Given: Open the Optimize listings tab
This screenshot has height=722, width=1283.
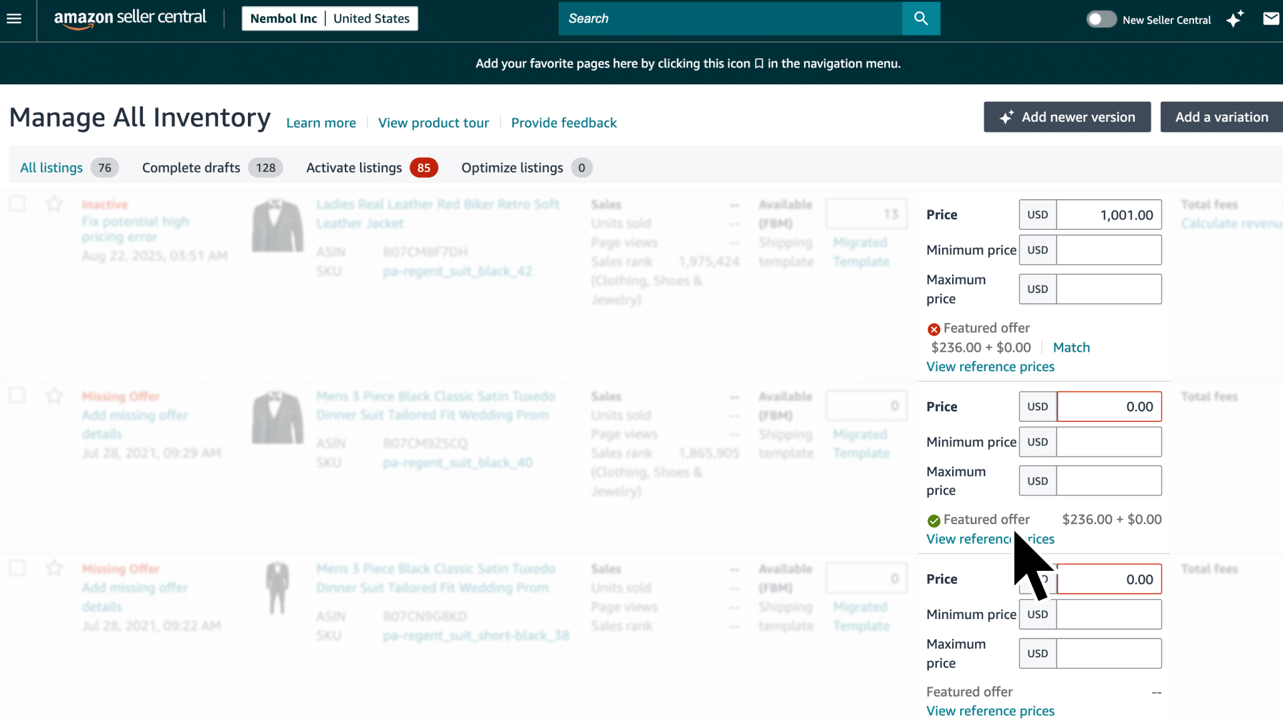Looking at the screenshot, I should click(527, 168).
